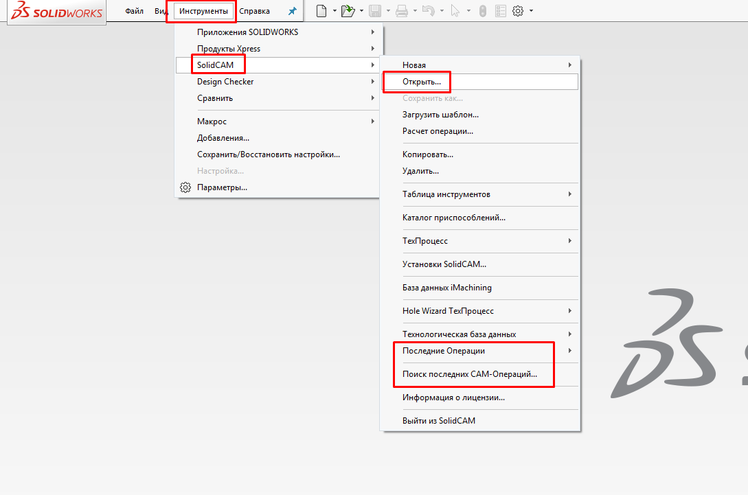Expand dropdown arrow next to Undo icon
This screenshot has width=748, height=495.
[x=441, y=10]
